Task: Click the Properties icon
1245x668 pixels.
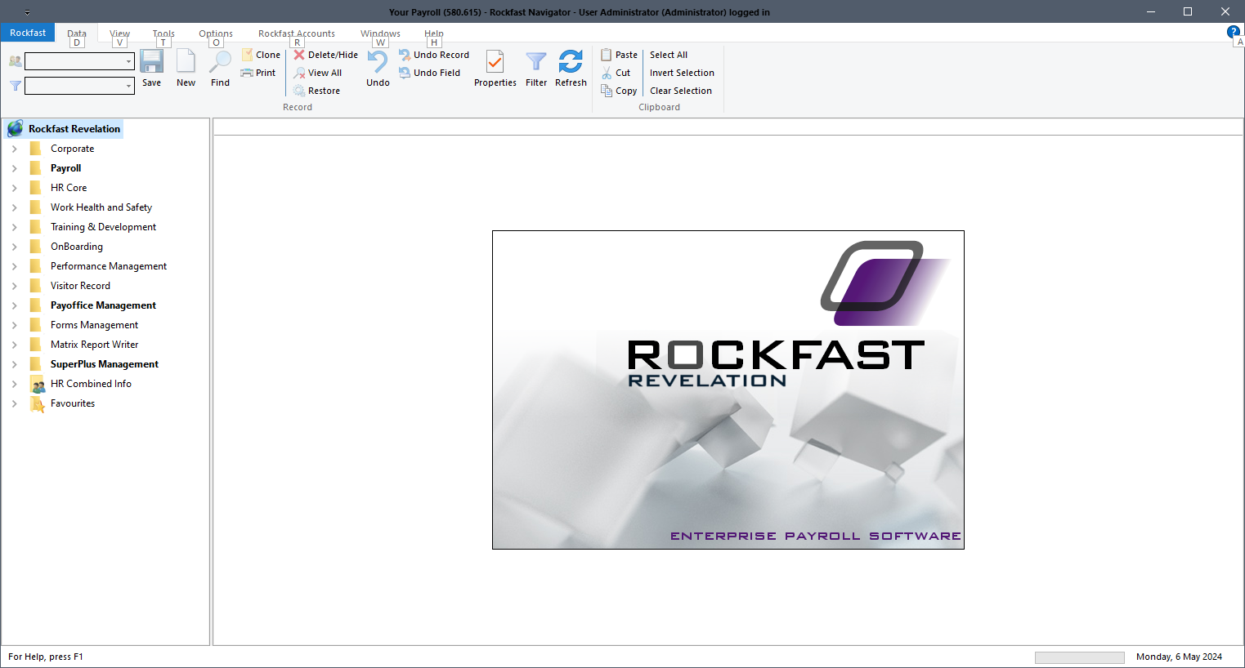Action: [x=495, y=67]
